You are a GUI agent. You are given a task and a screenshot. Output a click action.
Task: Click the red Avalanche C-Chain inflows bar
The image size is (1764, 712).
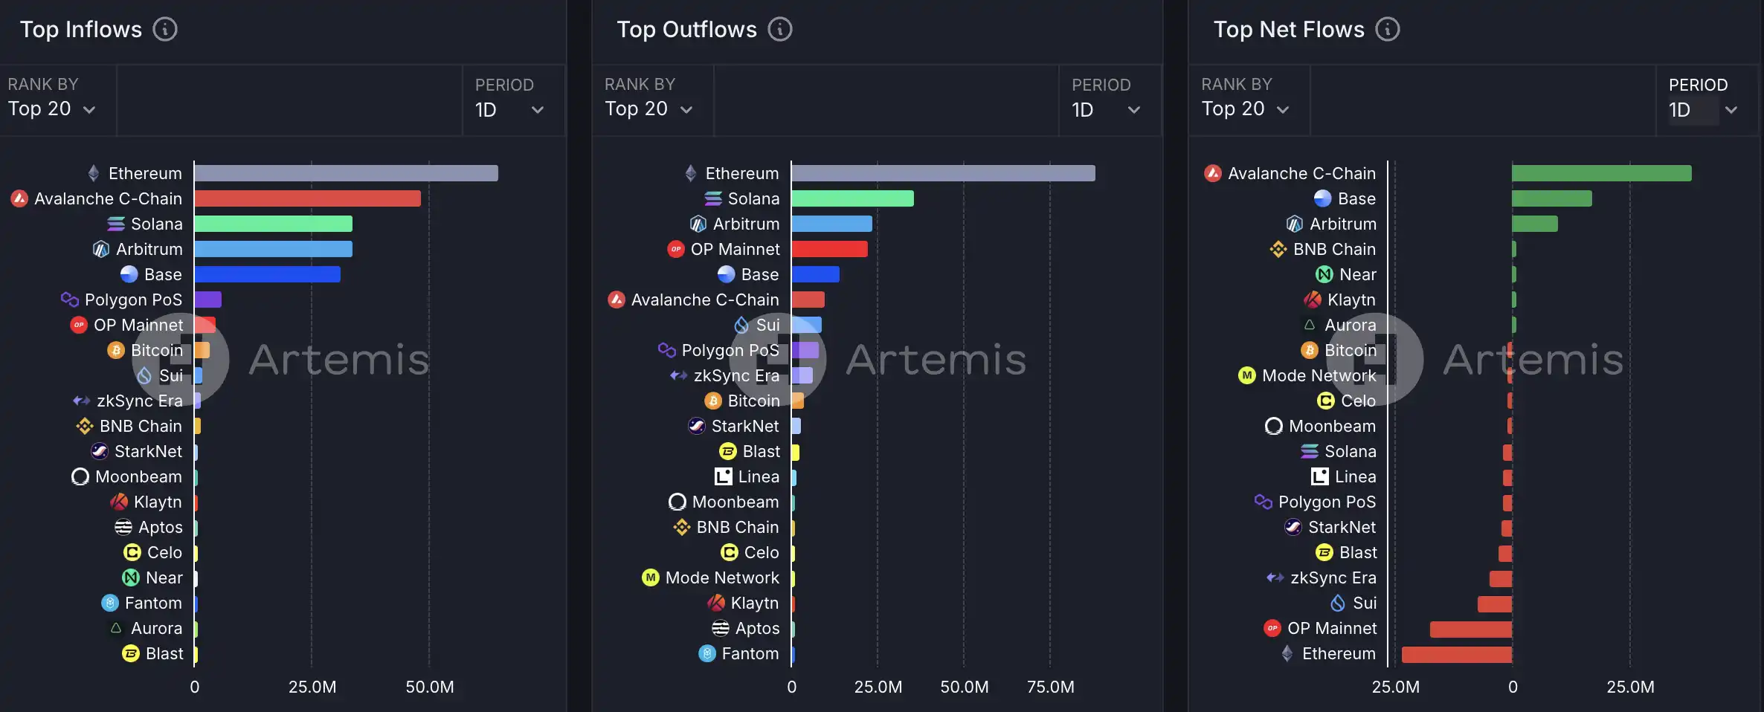tap(307, 199)
